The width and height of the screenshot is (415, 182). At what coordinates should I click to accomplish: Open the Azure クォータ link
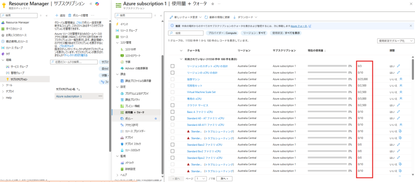[299, 26]
